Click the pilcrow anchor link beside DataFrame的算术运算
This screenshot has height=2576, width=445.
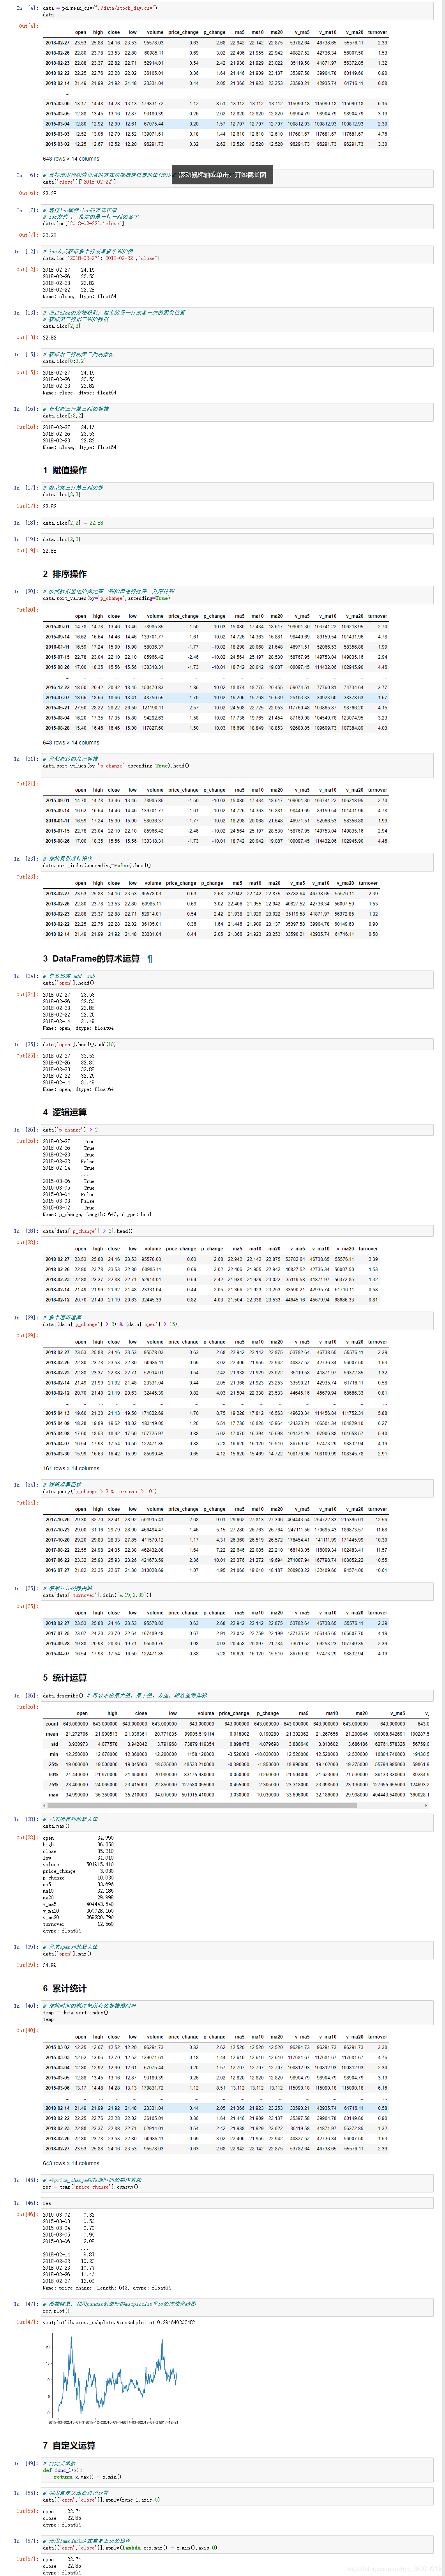coord(150,959)
